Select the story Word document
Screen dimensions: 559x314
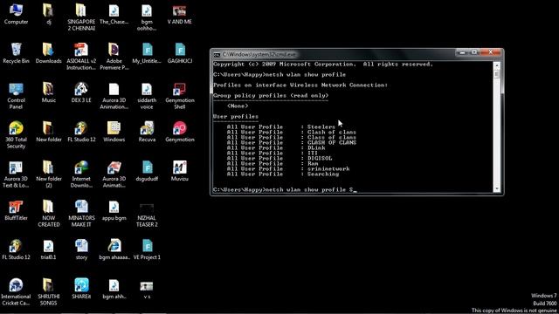[81, 249]
